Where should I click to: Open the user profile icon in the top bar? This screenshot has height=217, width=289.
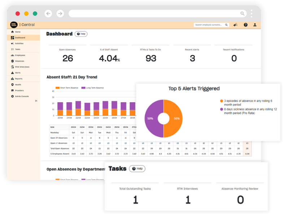(255, 25)
